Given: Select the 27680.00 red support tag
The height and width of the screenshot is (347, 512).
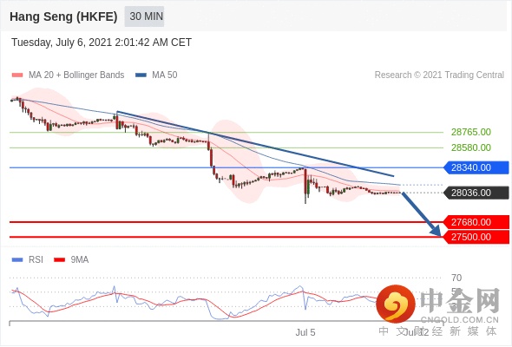Looking at the screenshot, I should click(476, 222).
